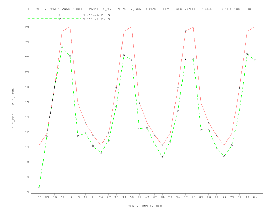Viewport: 278px width, 215px height.
Task: Click y-axis tick label 18
Action: [x=27, y=87]
